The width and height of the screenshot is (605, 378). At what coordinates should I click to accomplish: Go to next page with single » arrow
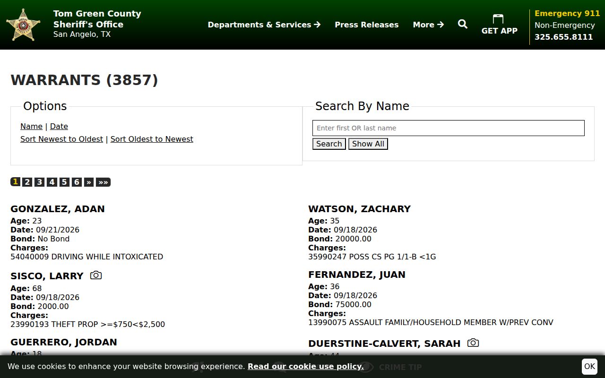[89, 182]
